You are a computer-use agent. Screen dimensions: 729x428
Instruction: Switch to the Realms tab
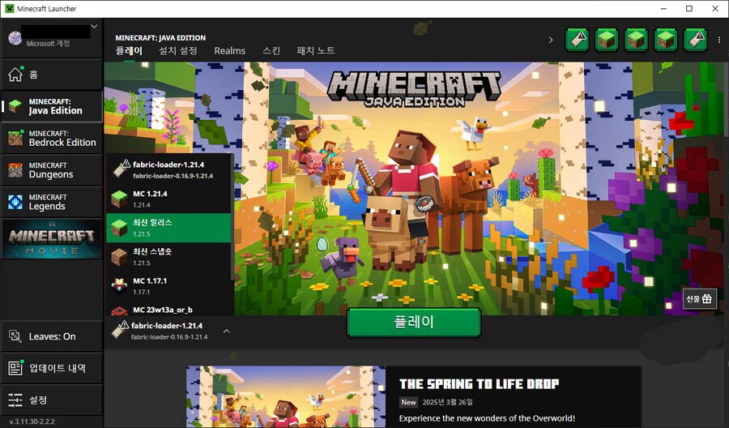(x=229, y=51)
